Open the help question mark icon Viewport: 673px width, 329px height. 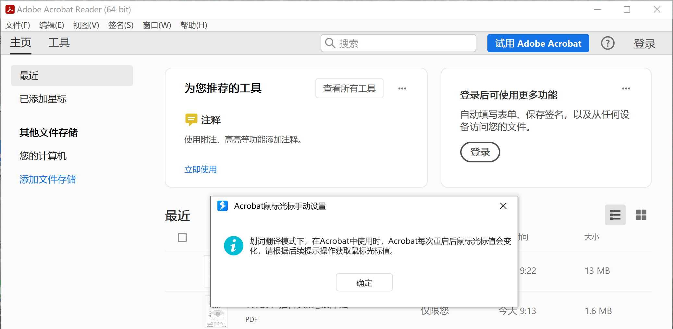tap(607, 43)
